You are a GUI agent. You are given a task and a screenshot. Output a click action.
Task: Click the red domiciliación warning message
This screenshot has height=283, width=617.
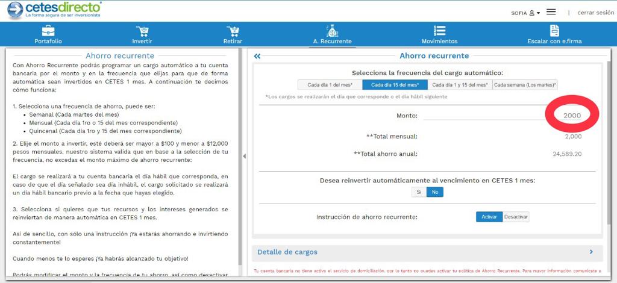click(427, 271)
